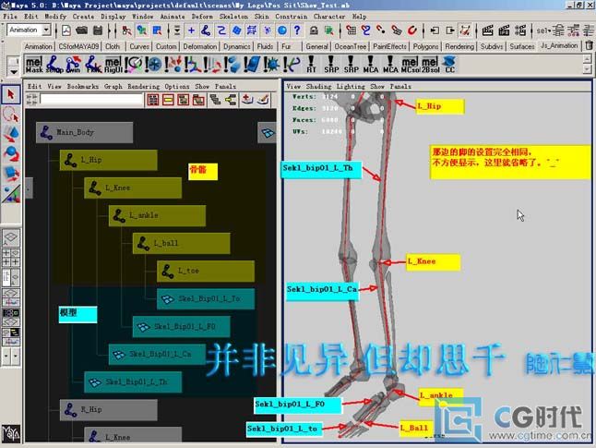Select the Skel_Bip01_L_Ca mesh node
Viewport: 596px width, 448px height.
(x=157, y=354)
